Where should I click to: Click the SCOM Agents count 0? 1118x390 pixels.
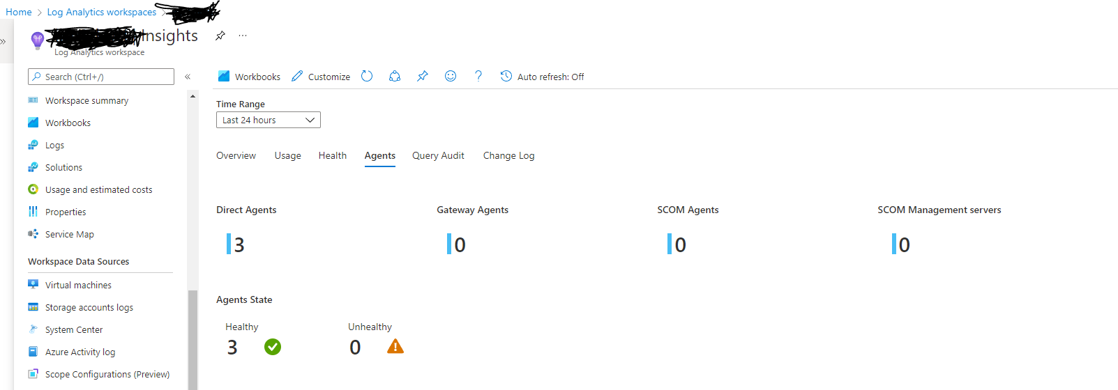point(681,244)
